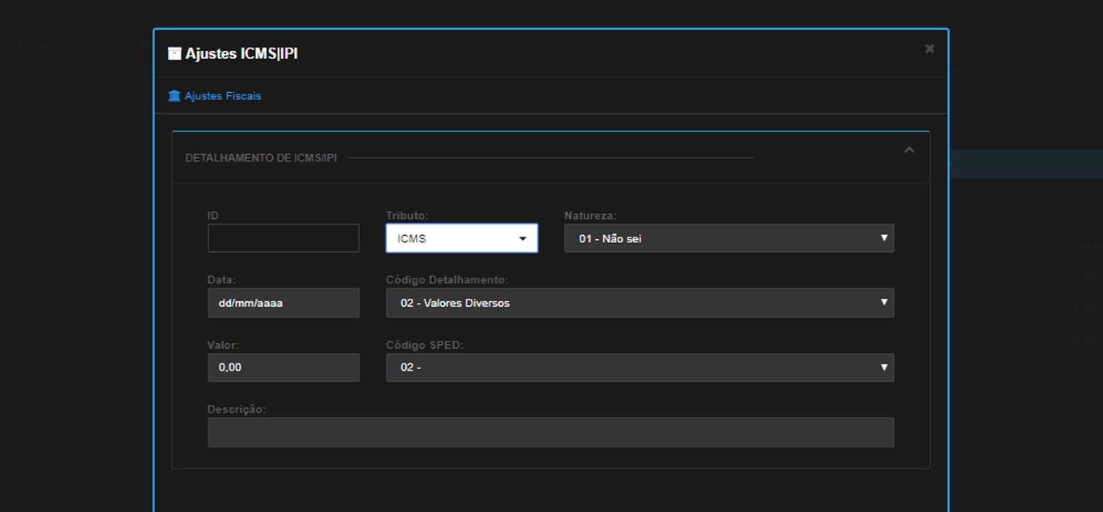Click the Valor: label
The image size is (1103, 512).
click(224, 345)
